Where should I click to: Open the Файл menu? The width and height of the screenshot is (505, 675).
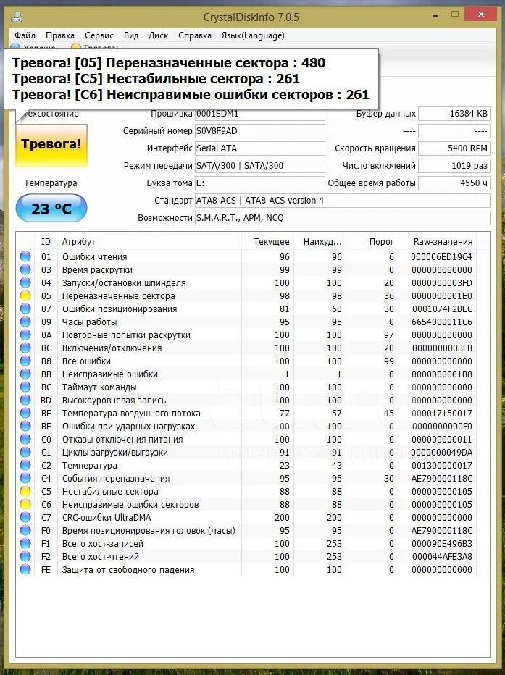point(25,35)
